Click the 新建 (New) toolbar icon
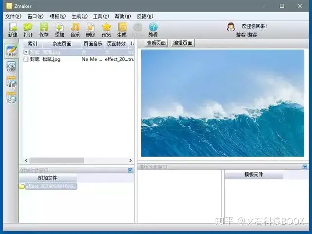This screenshot has width=312, height=234. coord(13,30)
